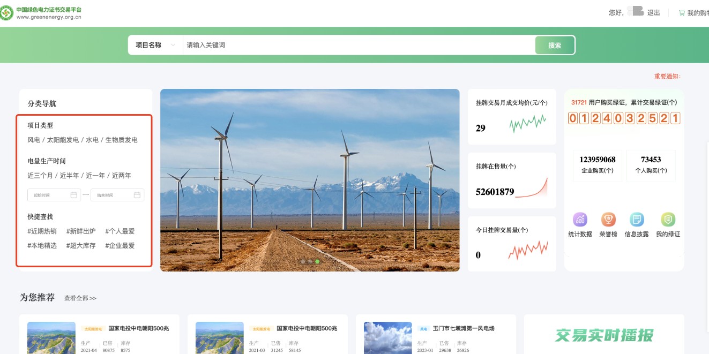The height and width of the screenshot is (354, 709).
Task: Select 近一年 production time
Action: (95, 176)
